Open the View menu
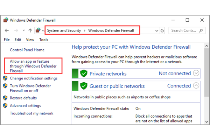Image resolution: width=210 pixels, height=140 pixels. 30,40
